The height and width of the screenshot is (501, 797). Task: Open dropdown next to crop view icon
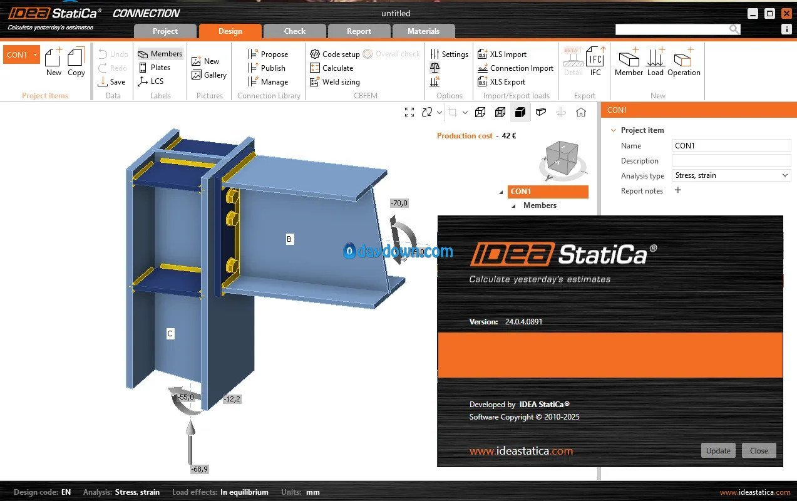tap(465, 113)
